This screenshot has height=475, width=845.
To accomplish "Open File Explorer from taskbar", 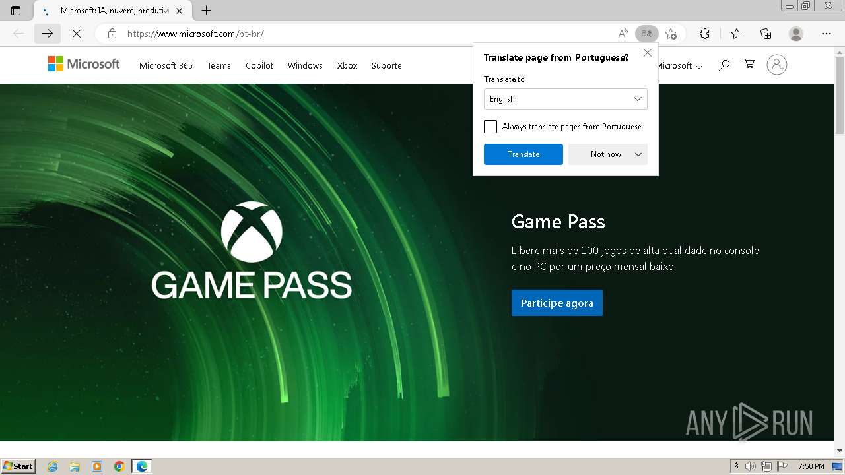I will (75, 466).
